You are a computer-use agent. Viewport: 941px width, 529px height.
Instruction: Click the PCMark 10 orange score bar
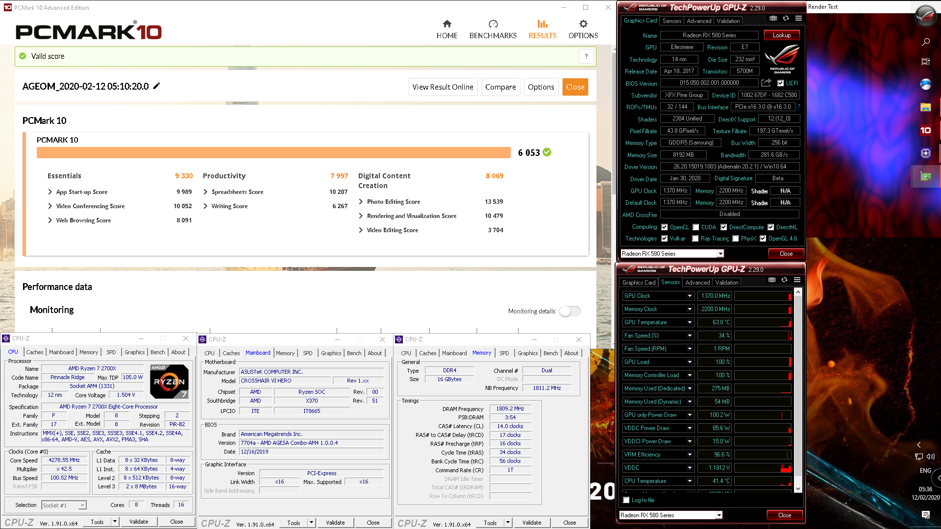(273, 153)
